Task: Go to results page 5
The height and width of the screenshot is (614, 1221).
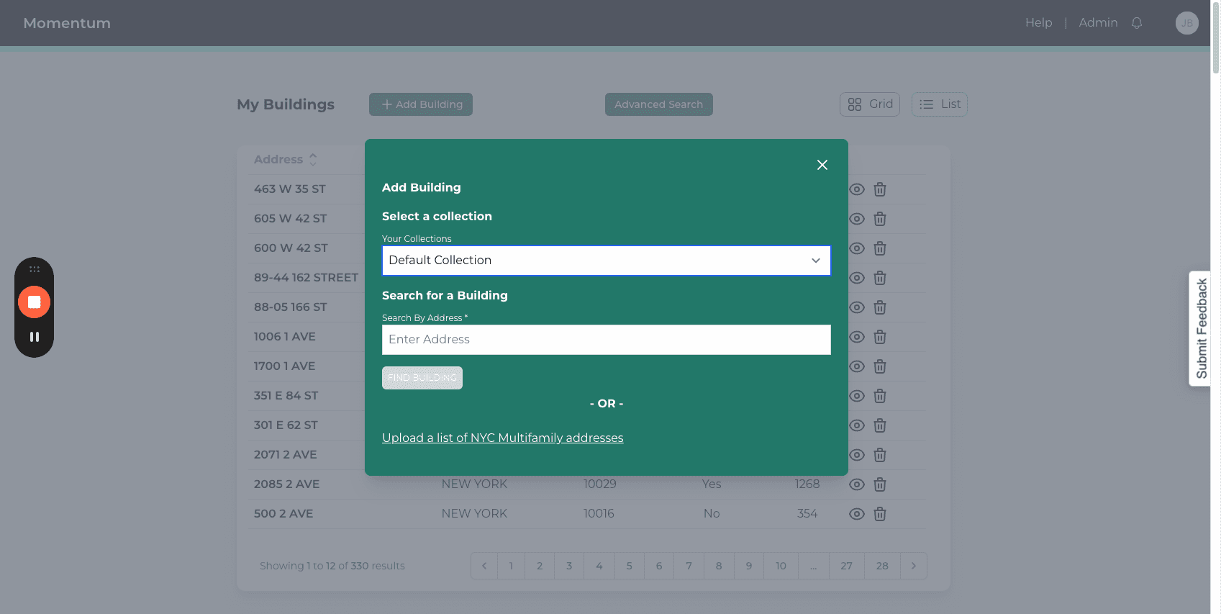Action: [630, 566]
